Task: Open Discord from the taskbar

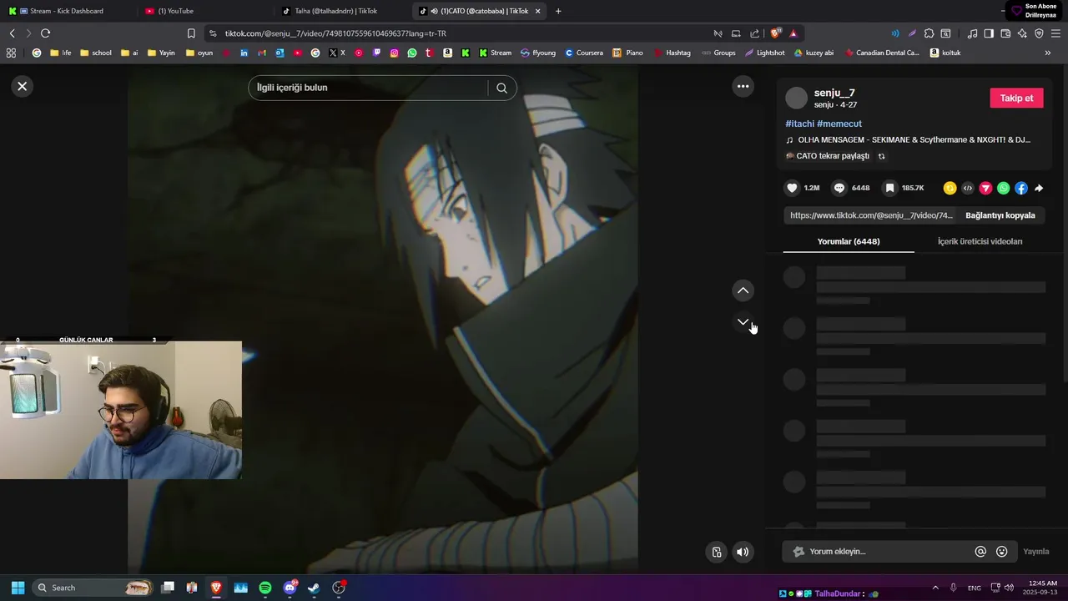Action: click(x=290, y=588)
